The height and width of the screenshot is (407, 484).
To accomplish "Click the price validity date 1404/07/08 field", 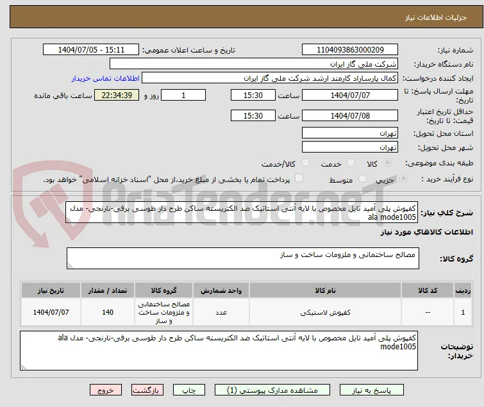I will click(350, 116).
